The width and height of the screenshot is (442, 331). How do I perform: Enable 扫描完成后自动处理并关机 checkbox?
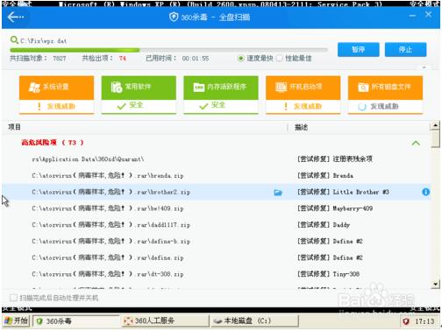pos(13,298)
